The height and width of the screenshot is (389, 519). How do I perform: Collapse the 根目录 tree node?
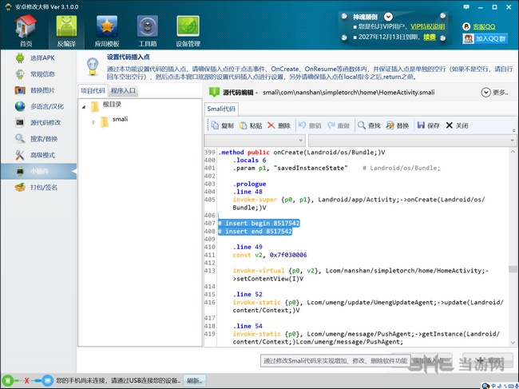click(x=84, y=106)
